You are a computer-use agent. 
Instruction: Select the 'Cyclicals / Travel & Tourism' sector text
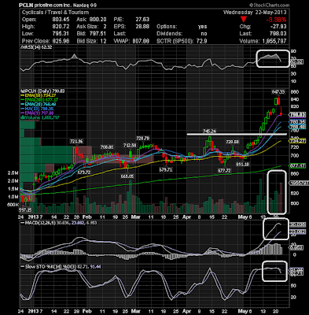[x=55, y=13]
